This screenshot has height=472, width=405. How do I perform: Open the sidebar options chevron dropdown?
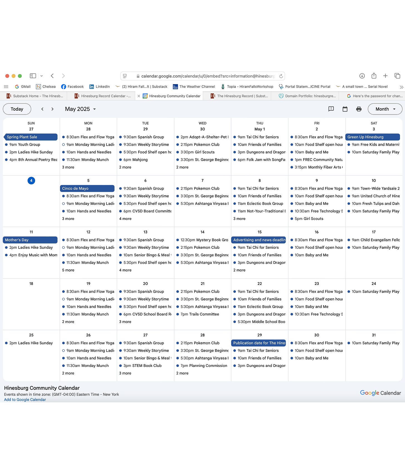coord(41,76)
